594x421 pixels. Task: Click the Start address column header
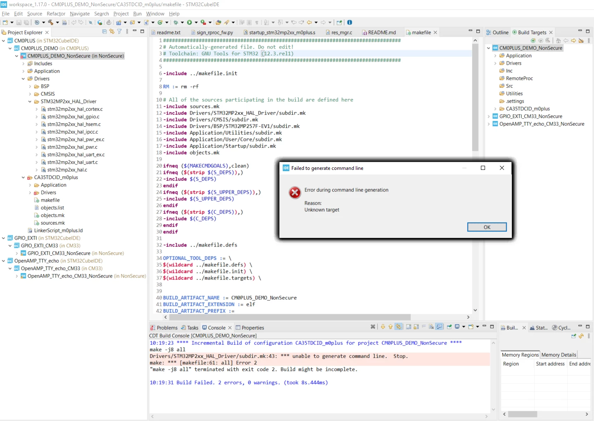pyautogui.click(x=550, y=364)
